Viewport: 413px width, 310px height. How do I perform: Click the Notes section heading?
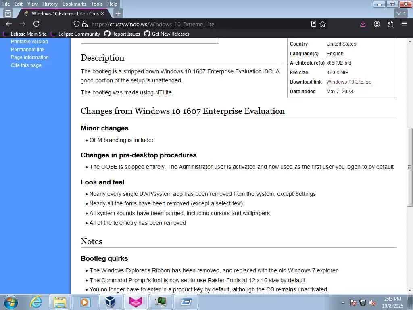pyautogui.click(x=92, y=241)
